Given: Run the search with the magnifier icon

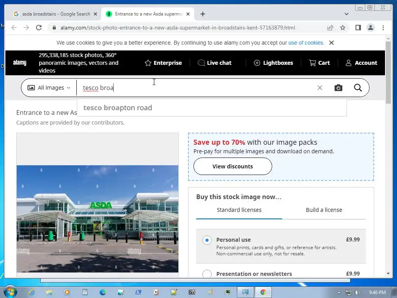Looking at the screenshot, I should pyautogui.click(x=358, y=88).
